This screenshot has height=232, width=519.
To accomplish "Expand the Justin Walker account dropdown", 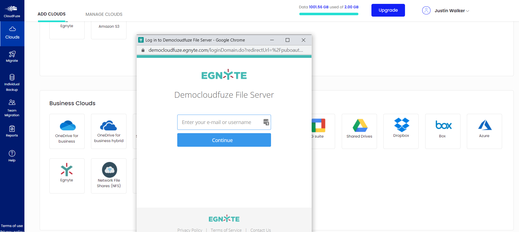I will pyautogui.click(x=467, y=11).
